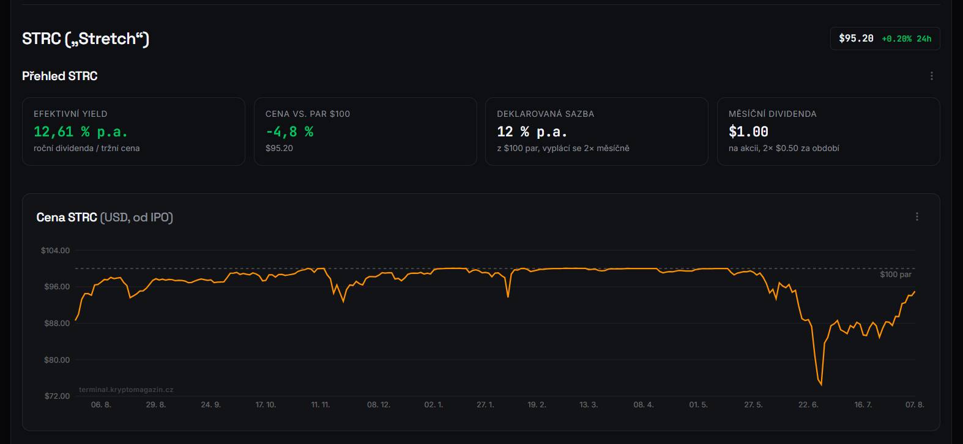Select the 22. 6. date on timeline
This screenshot has width=963, height=444.
coord(808,405)
